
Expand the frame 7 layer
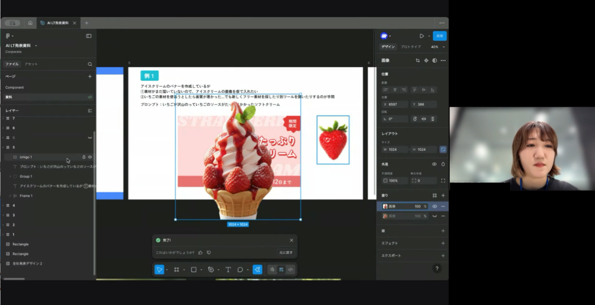pyautogui.click(x=3, y=118)
